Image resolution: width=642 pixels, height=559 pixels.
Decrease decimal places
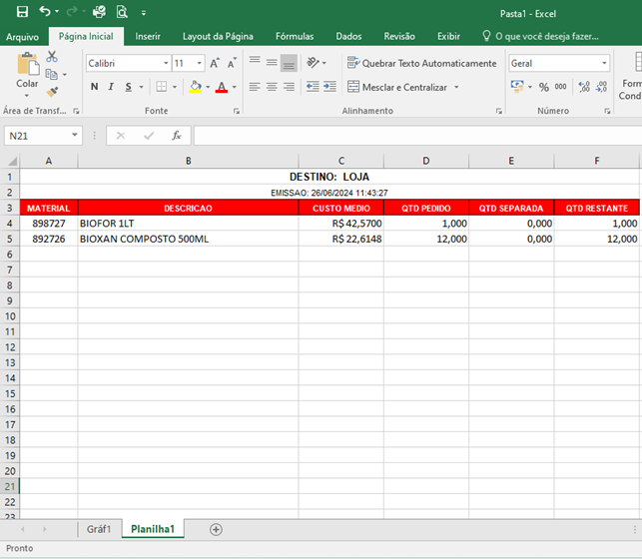pos(601,87)
